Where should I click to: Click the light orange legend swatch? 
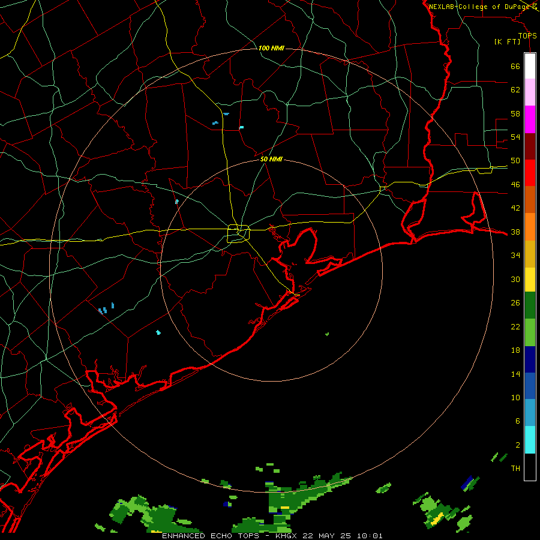(x=530, y=227)
